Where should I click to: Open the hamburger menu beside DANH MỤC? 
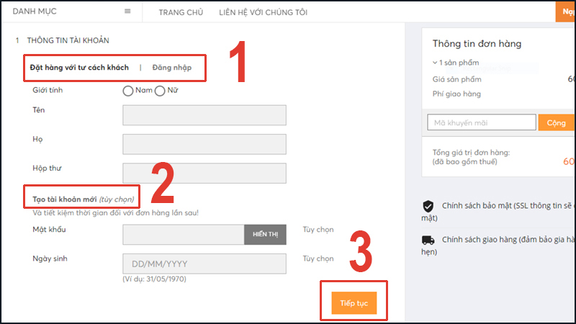(x=127, y=12)
